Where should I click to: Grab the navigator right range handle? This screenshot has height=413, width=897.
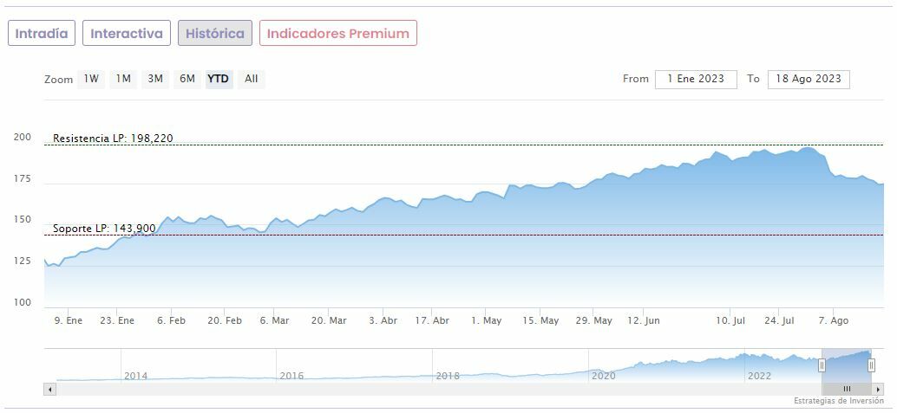[x=871, y=365]
